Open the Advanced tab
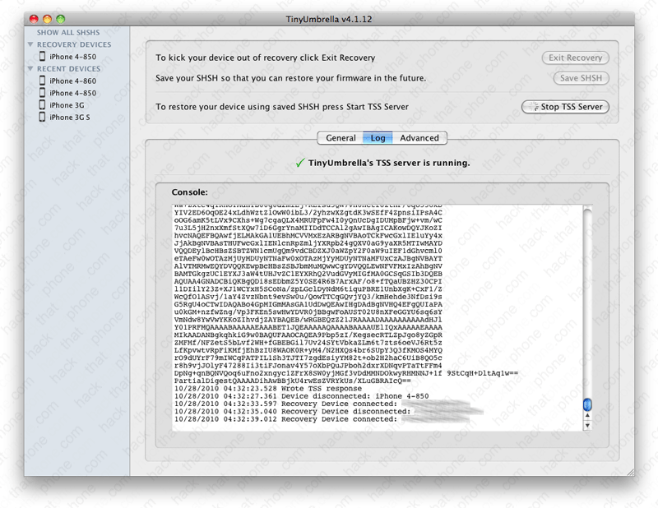This screenshot has width=658, height=508. [x=419, y=138]
